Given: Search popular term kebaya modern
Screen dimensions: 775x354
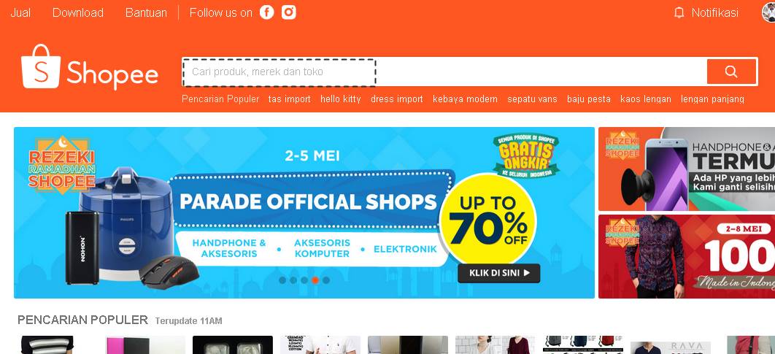Looking at the screenshot, I should pyautogui.click(x=465, y=99).
